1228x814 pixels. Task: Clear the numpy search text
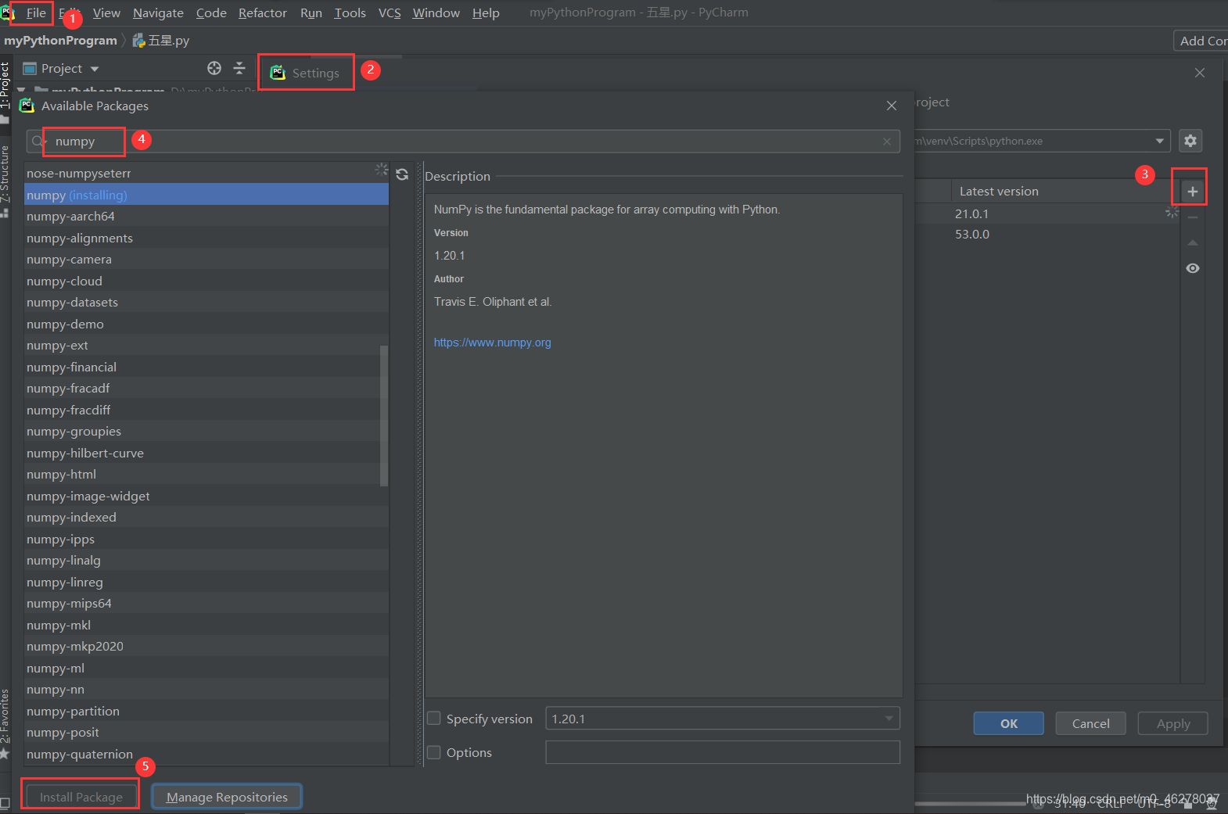(887, 142)
